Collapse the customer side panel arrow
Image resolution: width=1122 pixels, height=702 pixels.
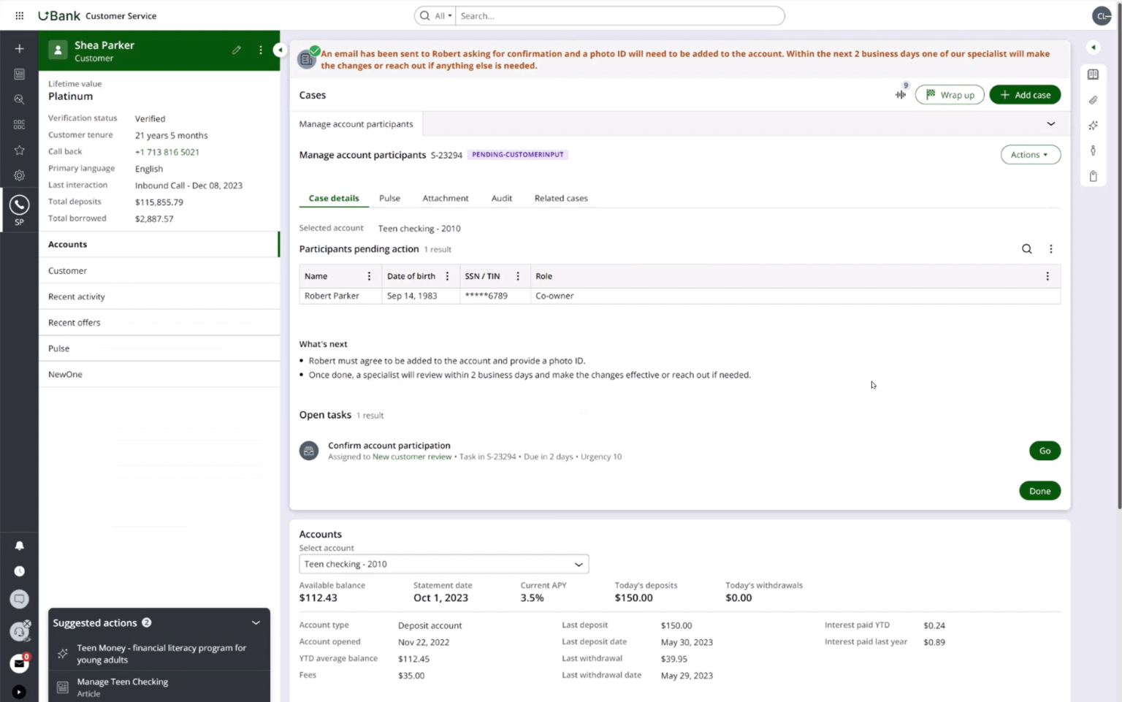tap(280, 50)
